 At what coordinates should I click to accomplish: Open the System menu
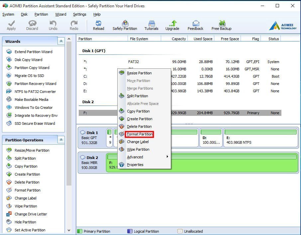pyautogui.click(x=8, y=14)
